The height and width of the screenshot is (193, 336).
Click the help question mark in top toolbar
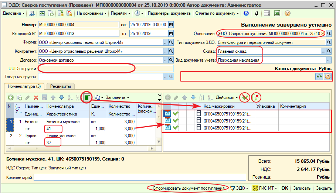click(287, 13)
